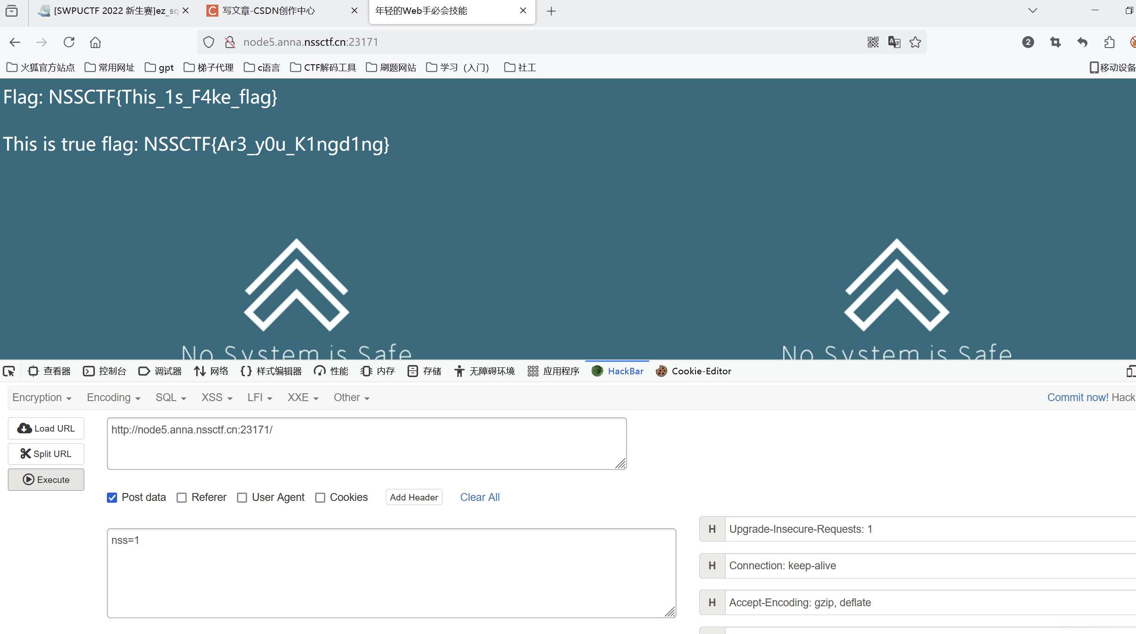Uncheck the Post data checkbox
The height and width of the screenshot is (634, 1136).
[112, 497]
